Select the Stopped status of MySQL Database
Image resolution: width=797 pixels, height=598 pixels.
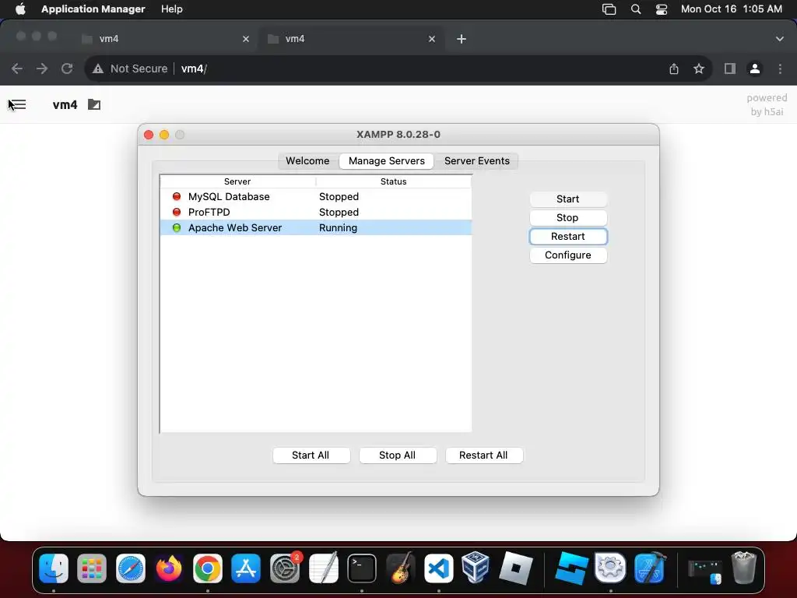pos(339,196)
